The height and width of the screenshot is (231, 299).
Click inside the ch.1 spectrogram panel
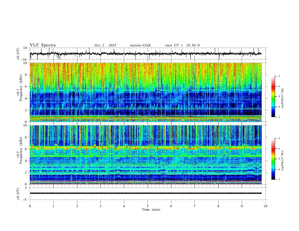(x=145, y=92)
